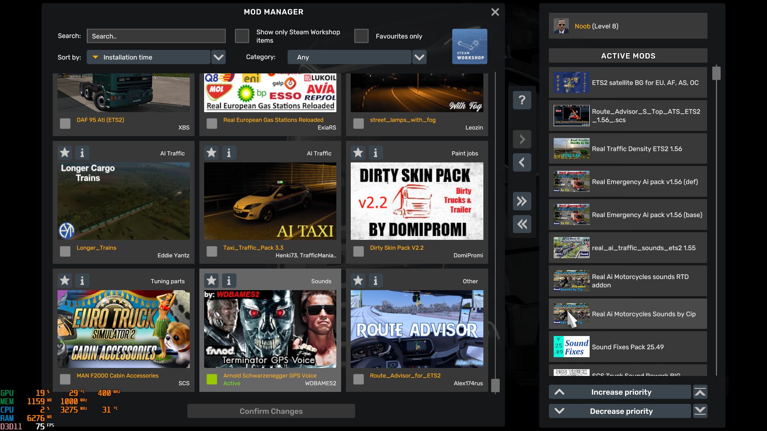Select Real Traffic Density ETS2 1.56 in the active mods list

[628, 148]
